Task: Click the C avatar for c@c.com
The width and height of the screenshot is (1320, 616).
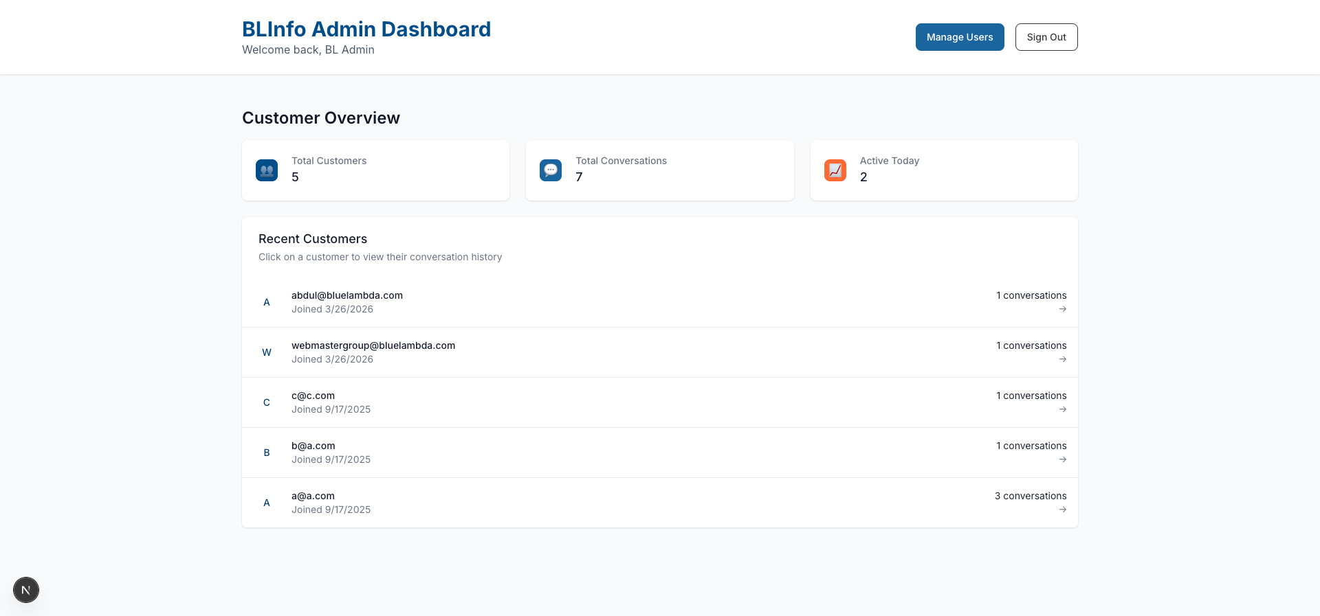Action: point(267,402)
